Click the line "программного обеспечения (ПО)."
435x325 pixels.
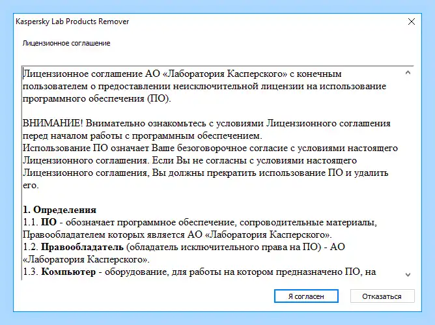(x=97, y=99)
